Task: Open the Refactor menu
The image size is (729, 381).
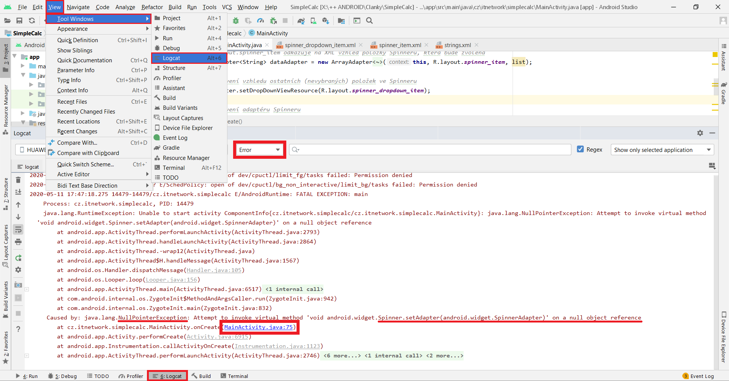Action: (x=152, y=7)
